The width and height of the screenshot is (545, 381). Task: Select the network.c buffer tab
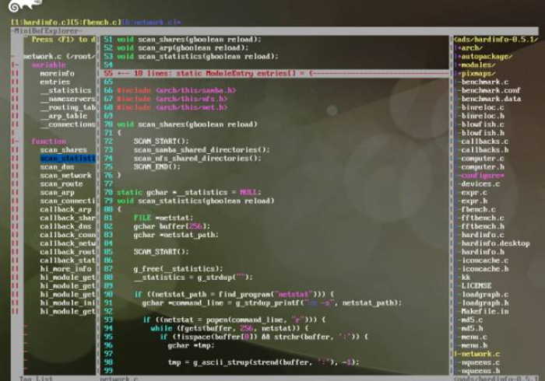(x=151, y=23)
